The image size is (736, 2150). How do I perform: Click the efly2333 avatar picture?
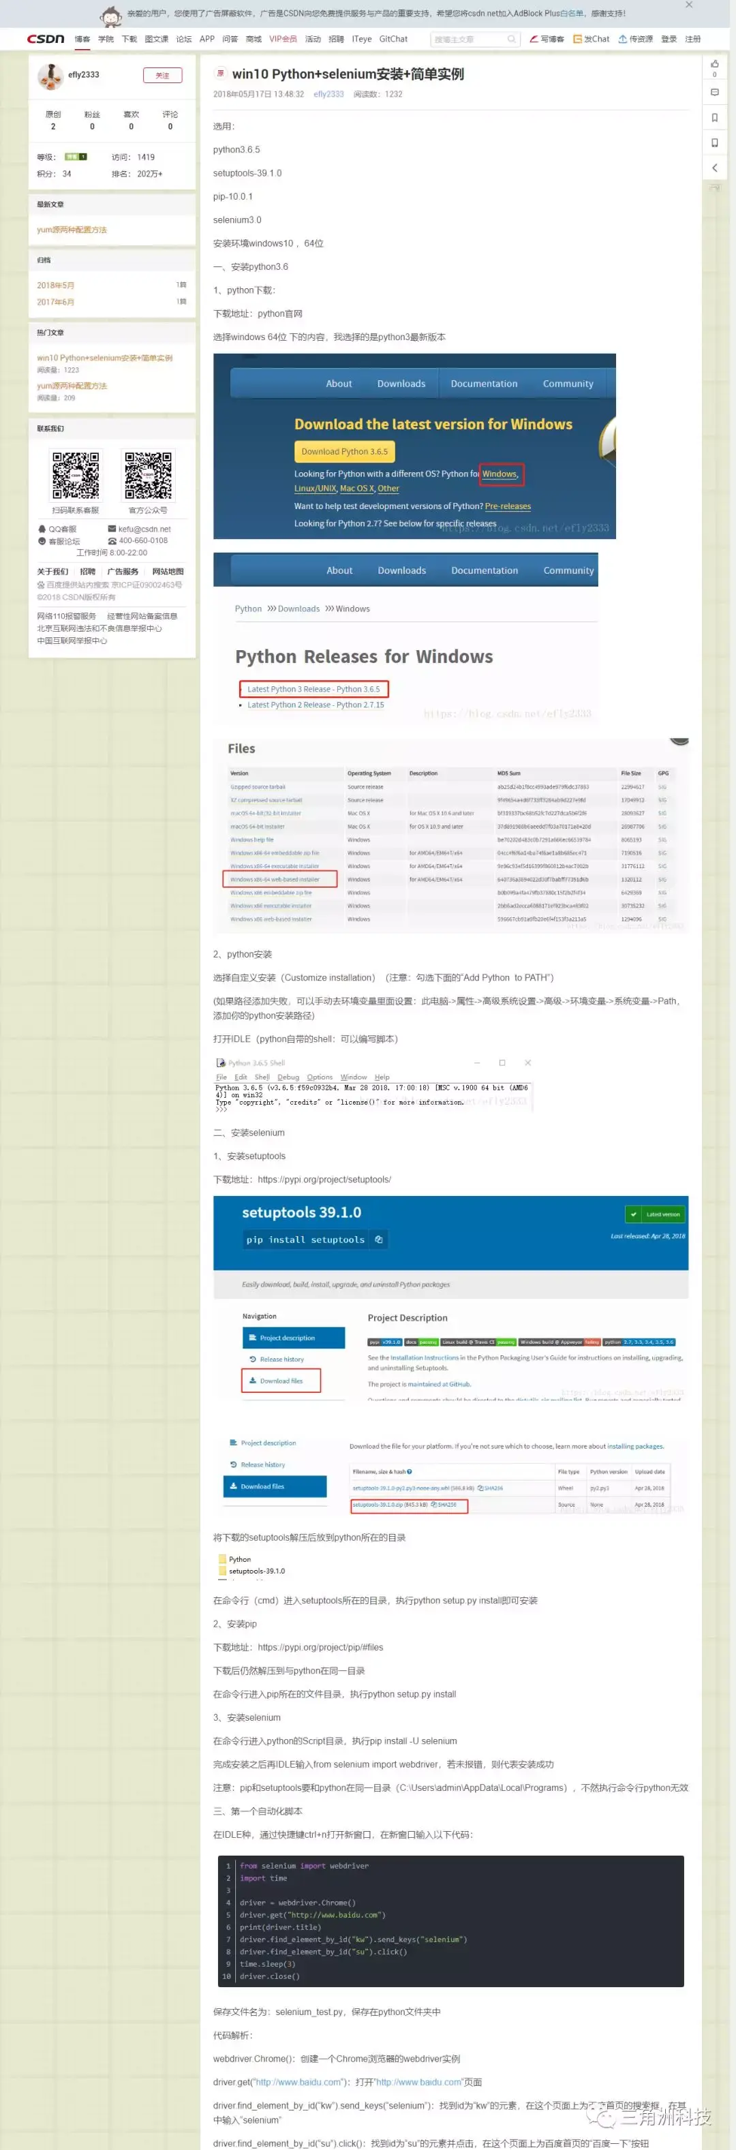[x=50, y=76]
